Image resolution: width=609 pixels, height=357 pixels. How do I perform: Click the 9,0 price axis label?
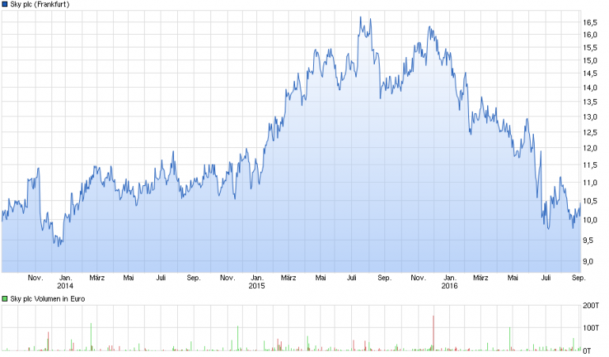click(x=588, y=261)
